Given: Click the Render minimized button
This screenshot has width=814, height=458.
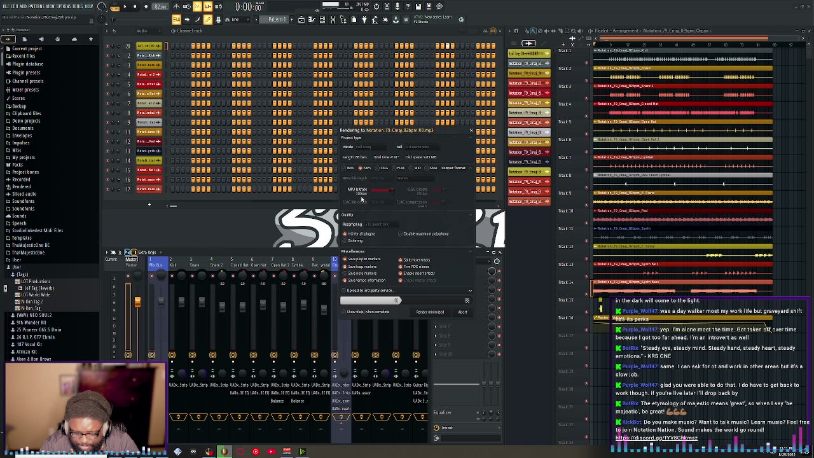Looking at the screenshot, I should [430, 312].
